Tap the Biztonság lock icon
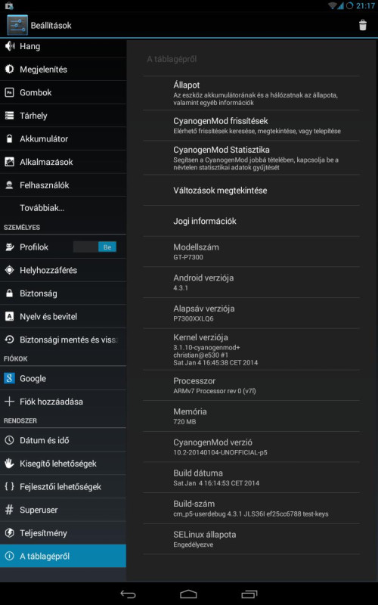The height and width of the screenshot is (605, 378). pos(9,293)
